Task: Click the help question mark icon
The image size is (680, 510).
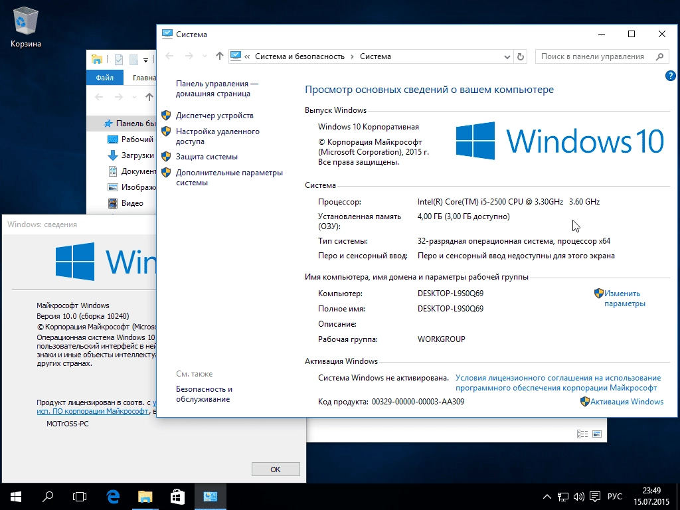Action: (670, 76)
